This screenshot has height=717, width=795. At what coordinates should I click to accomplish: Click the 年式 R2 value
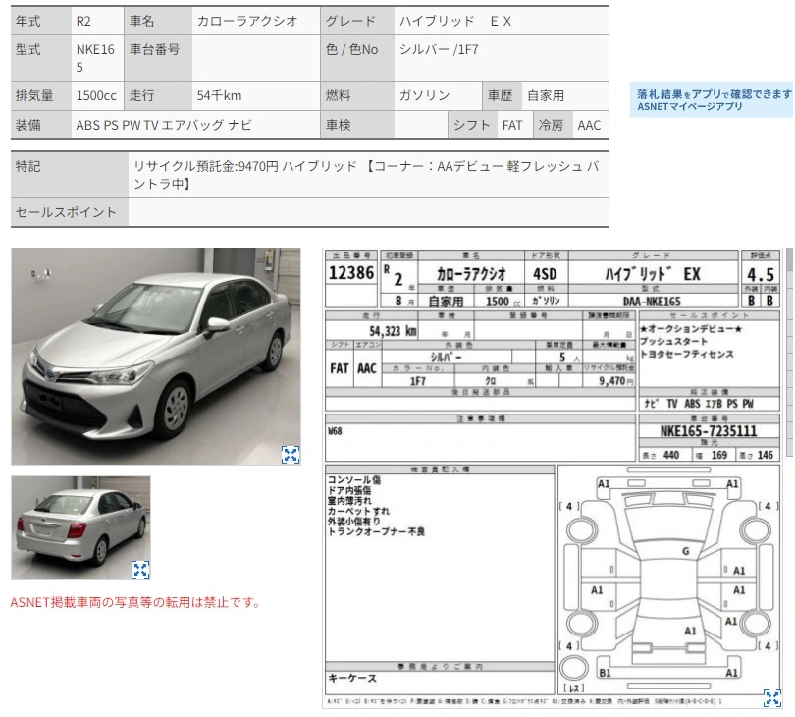click(83, 21)
